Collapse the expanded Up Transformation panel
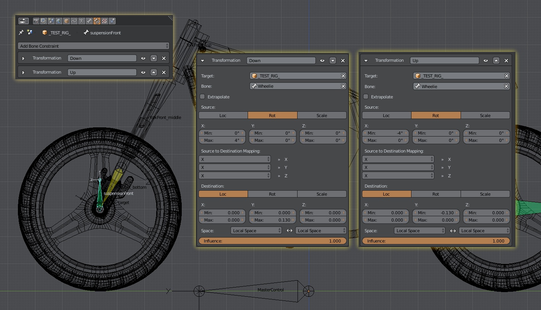 tap(366, 61)
